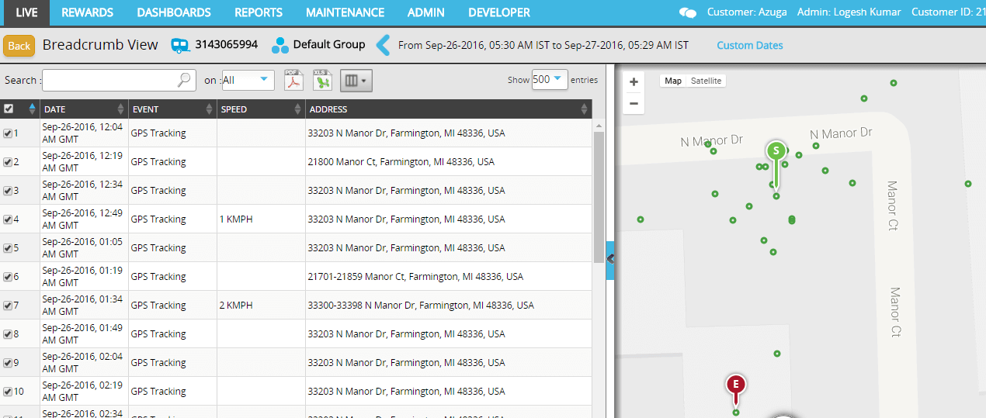
Task: Click the scroll-up arrow of the table scrollbar
Action: tap(599, 125)
